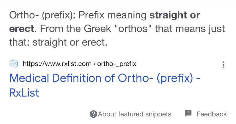Viewport: 236px width, 124px height.
Task: Open Medical Definition of Ortho- (prefix) result
Action: 105,85
